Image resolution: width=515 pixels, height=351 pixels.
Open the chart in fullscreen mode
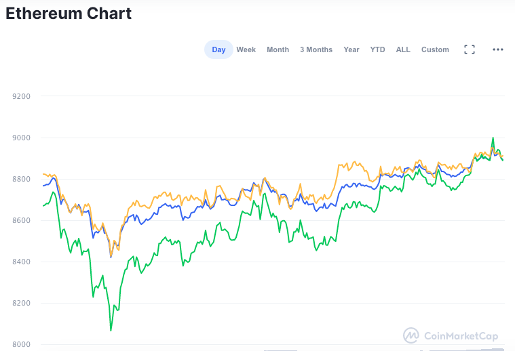pyautogui.click(x=470, y=49)
